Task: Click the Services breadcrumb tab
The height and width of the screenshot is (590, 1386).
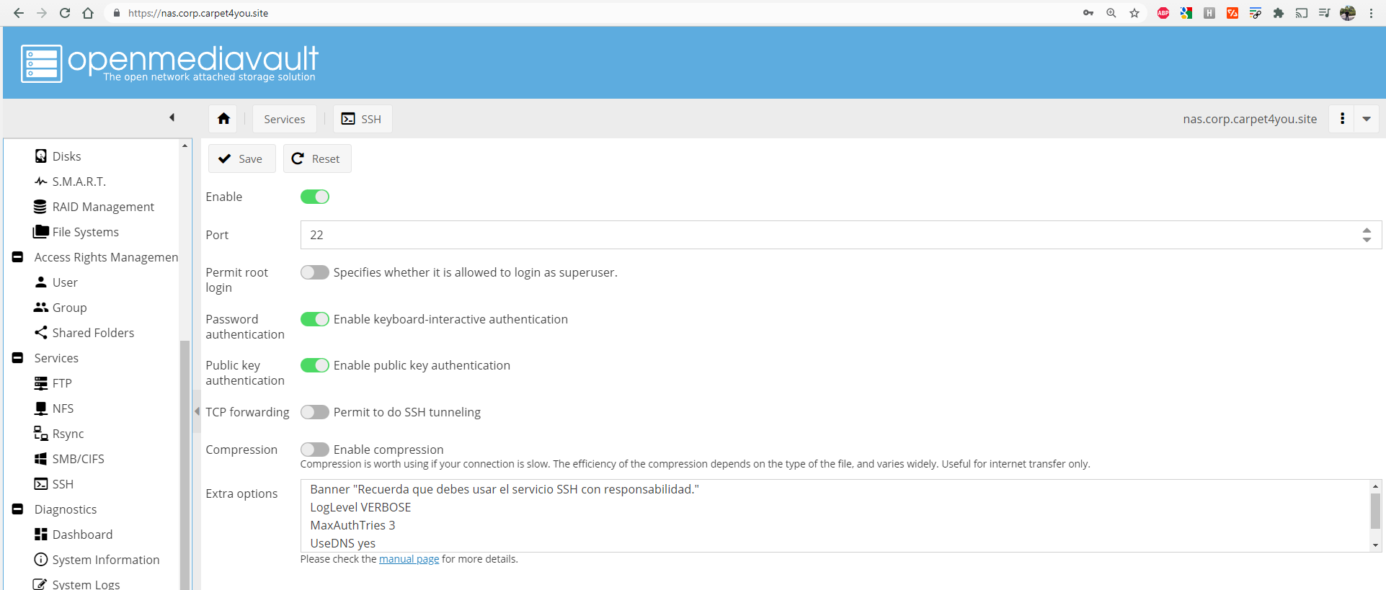Action: (x=284, y=119)
